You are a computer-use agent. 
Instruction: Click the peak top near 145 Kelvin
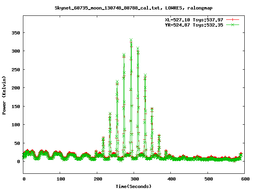(152, 108)
